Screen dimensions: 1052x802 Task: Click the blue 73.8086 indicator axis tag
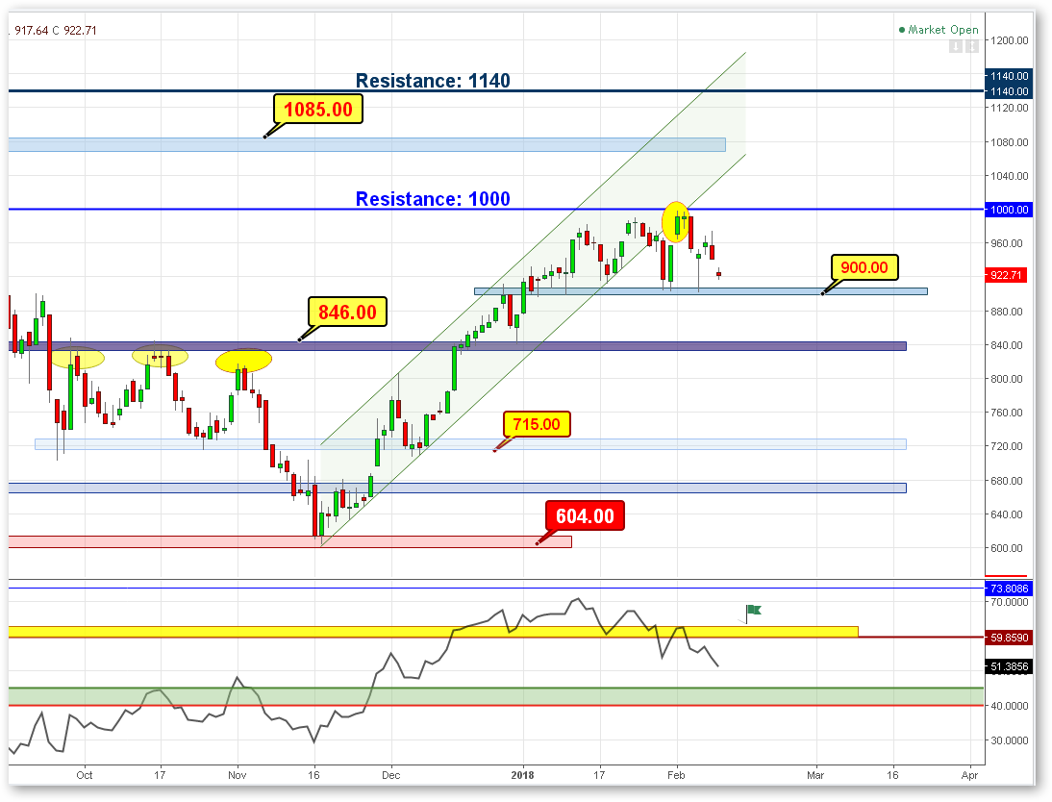coord(1007,588)
